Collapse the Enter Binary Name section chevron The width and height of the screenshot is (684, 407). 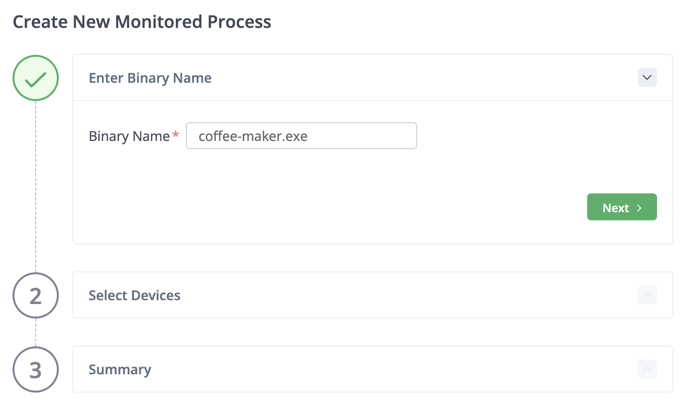647,78
